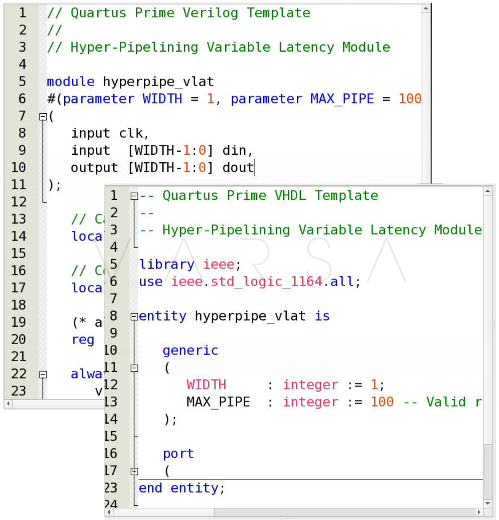Click the "port" keyword on VHDL line 16

click(179, 455)
